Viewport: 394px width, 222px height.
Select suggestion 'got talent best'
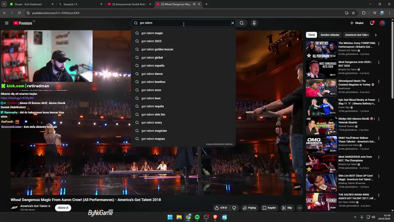coord(183,98)
